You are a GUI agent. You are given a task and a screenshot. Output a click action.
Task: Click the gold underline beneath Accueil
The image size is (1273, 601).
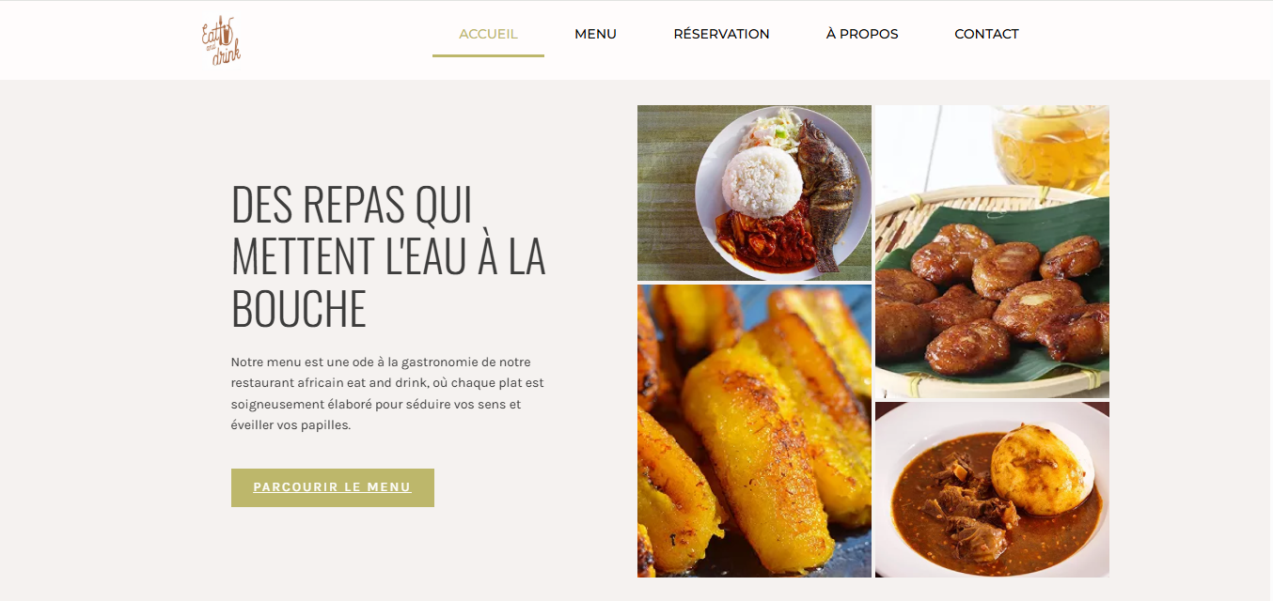point(488,55)
